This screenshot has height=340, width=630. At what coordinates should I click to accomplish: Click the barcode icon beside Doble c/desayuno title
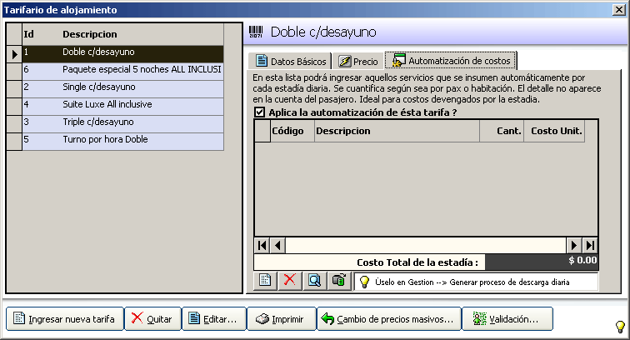point(256,32)
